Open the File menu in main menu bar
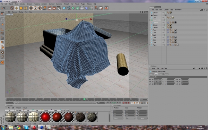 click(x=2, y=4)
